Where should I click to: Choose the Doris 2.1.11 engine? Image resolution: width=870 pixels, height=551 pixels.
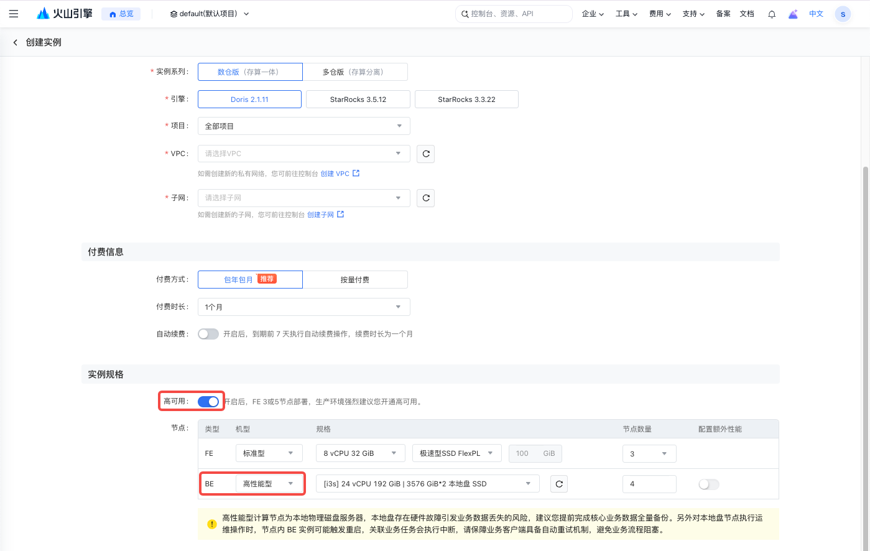249,100
